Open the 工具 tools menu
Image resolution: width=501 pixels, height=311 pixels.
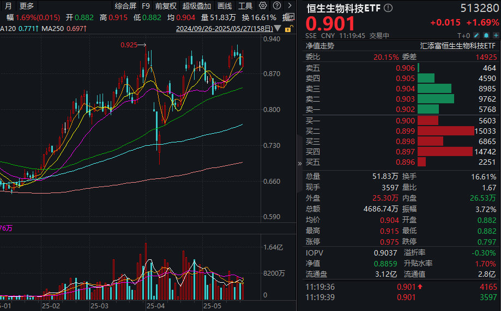[245, 6]
